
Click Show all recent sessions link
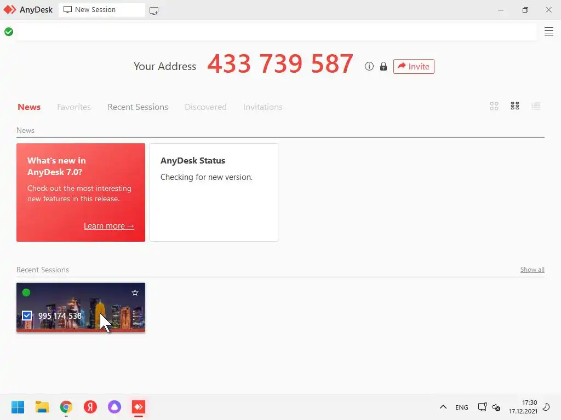[x=532, y=270]
